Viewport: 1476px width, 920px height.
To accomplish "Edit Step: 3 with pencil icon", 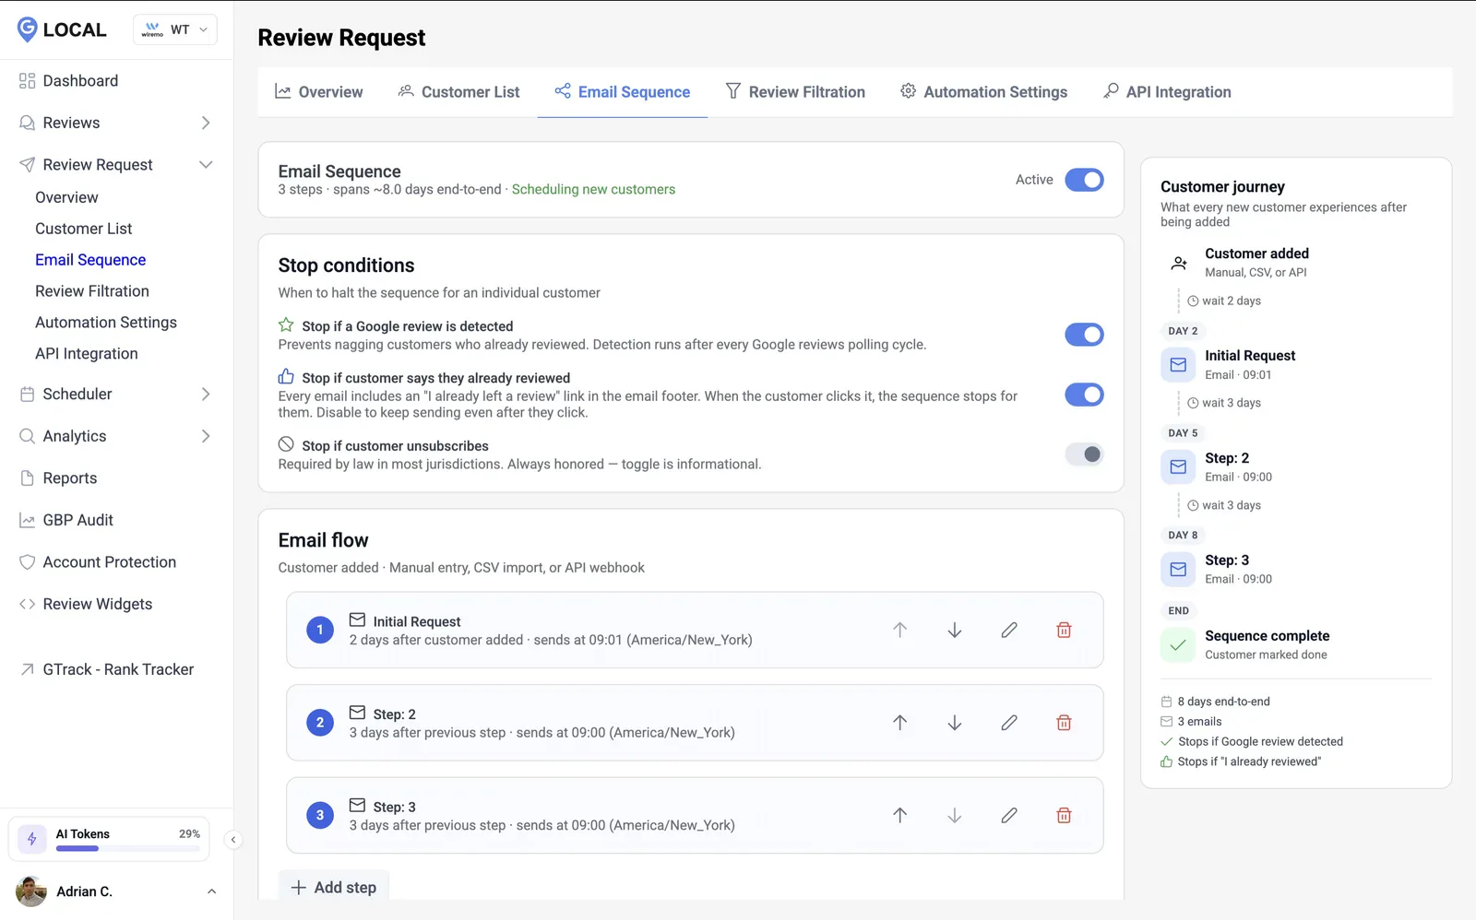I will 1009,815.
